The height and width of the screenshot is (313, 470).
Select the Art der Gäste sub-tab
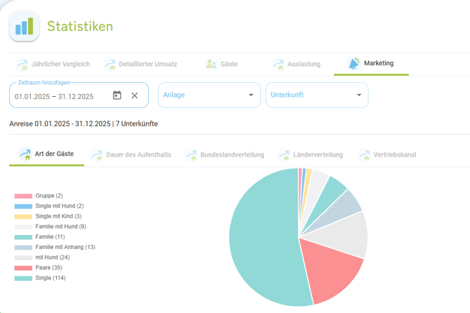(x=47, y=154)
